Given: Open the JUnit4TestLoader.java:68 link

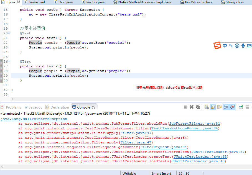Looking at the screenshot, I should [200, 156].
